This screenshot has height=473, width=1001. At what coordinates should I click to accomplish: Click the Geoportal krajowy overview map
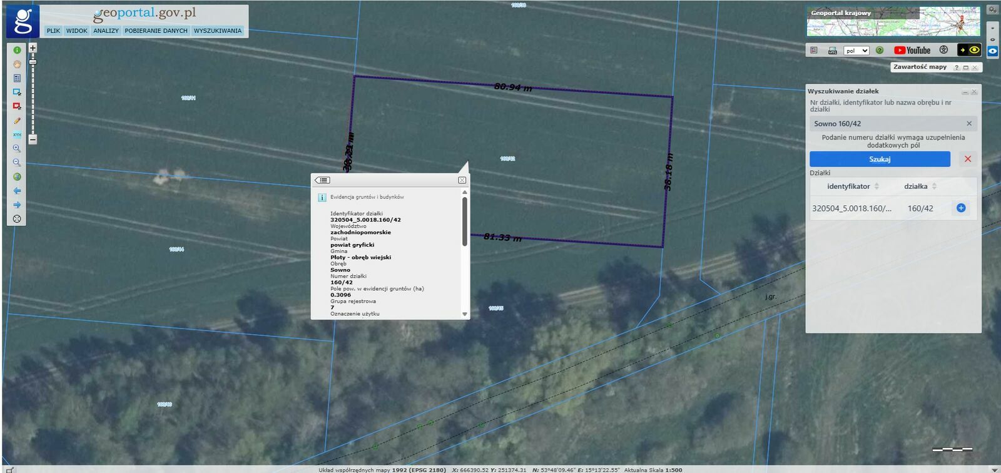893,22
